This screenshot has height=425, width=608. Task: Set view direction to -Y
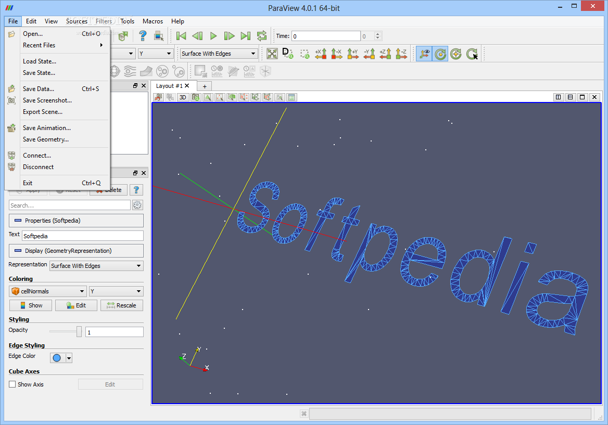click(x=369, y=54)
